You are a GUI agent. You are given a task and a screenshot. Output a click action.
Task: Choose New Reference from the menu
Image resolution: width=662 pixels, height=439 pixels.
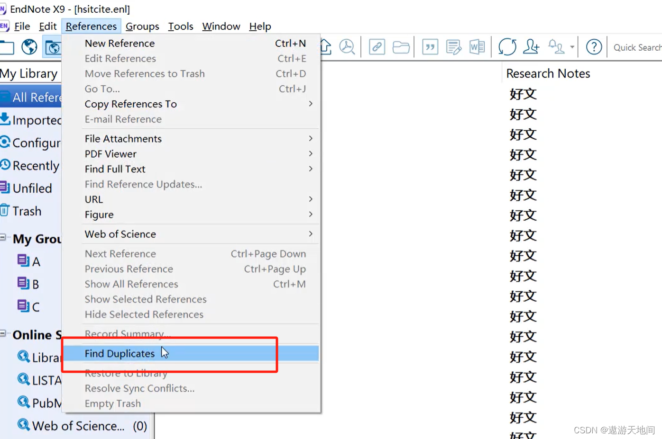(192, 43)
